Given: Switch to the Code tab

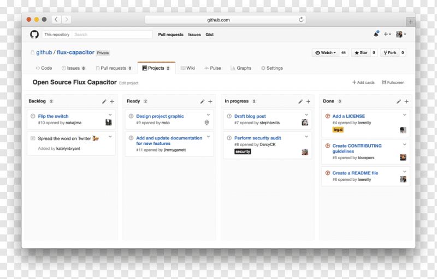Looking at the screenshot, I should (x=44, y=68).
